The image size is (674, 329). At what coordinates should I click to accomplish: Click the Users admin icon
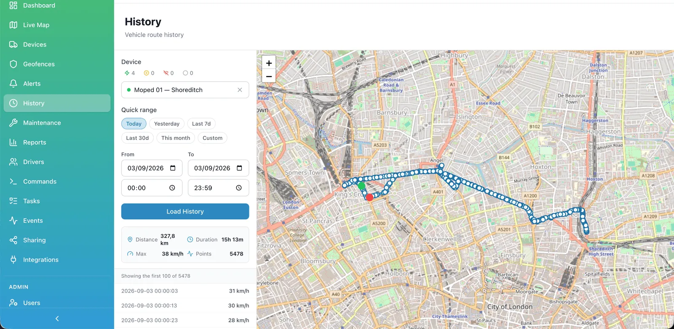pos(13,303)
